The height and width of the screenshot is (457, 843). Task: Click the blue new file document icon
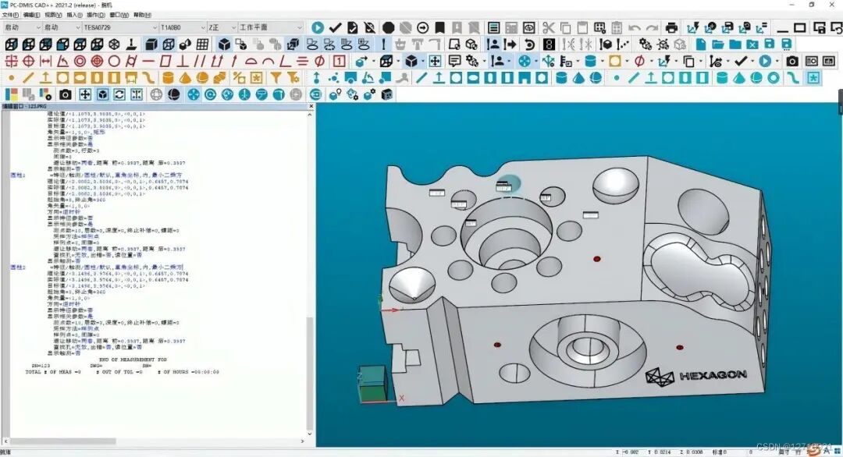coord(700,44)
